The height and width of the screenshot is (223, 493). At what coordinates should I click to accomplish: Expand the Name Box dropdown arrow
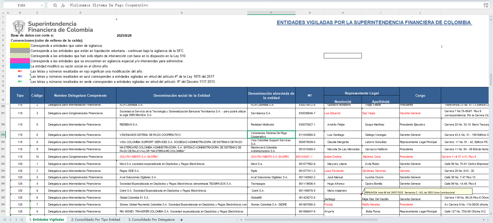pyautogui.click(x=42, y=5)
